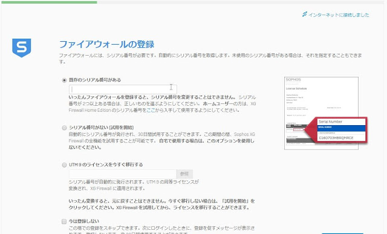387x234 pixels.
Task: Select 既存のシリアル番号がある radio button
Action: click(x=64, y=80)
